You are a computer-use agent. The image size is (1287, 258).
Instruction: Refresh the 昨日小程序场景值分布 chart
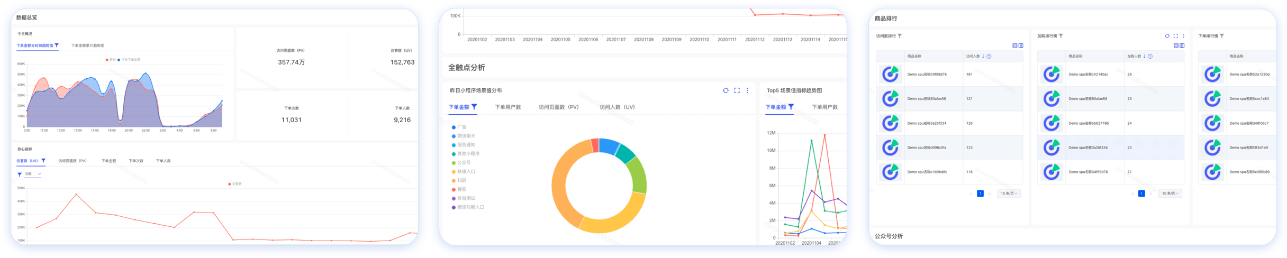point(726,90)
